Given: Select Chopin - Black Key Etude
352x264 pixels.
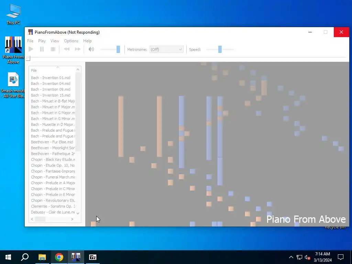Looking at the screenshot, I should click(53, 159).
